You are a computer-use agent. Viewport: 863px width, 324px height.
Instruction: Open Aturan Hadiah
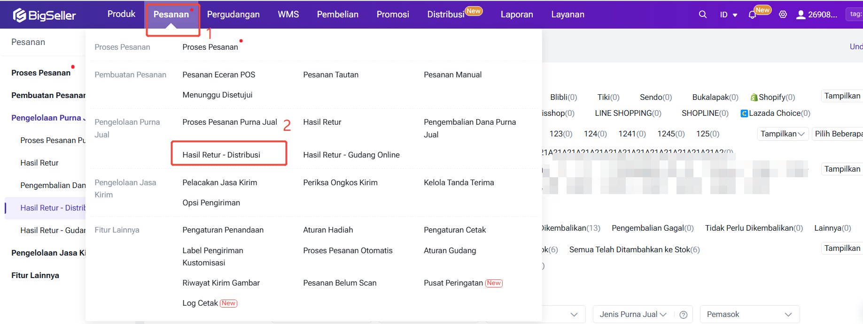pos(328,230)
